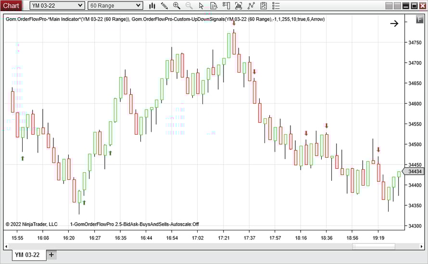This screenshot has width=428, height=264.
Task: Click the 34434 current price marker
Action: (x=415, y=172)
